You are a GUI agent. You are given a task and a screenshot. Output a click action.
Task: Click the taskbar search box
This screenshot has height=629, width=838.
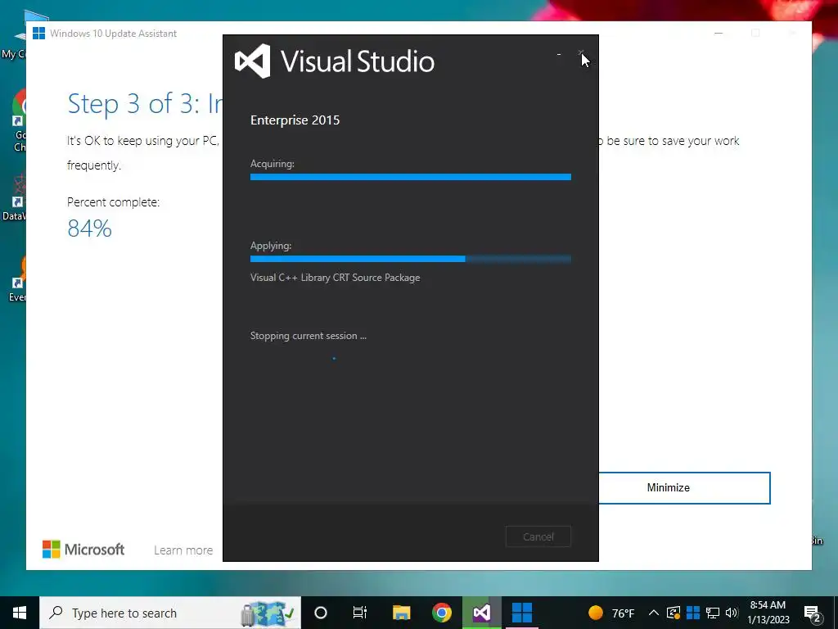click(x=170, y=613)
